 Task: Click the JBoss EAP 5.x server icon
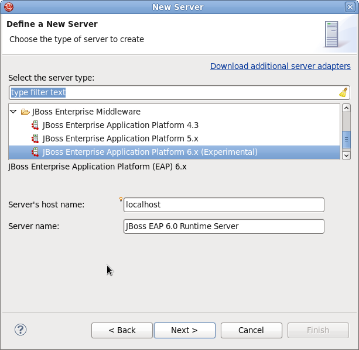point(35,138)
